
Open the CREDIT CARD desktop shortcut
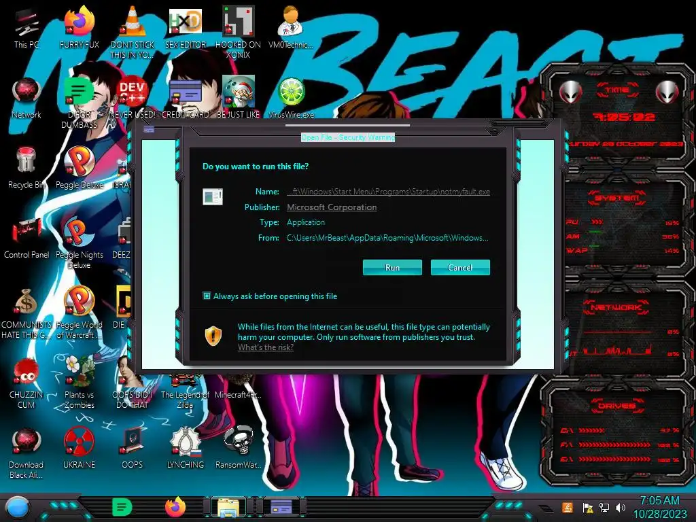pos(186,98)
